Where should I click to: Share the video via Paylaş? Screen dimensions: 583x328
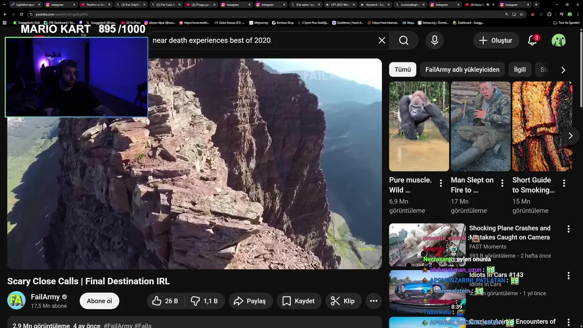coord(250,301)
